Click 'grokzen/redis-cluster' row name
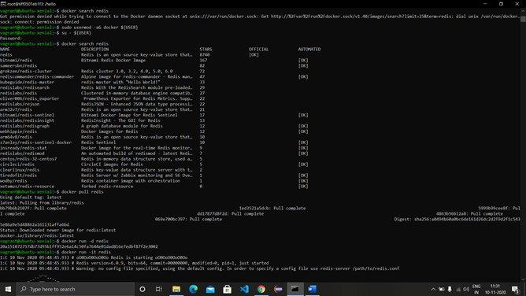Image resolution: width=526 pixels, height=296 pixels. coord(26,71)
